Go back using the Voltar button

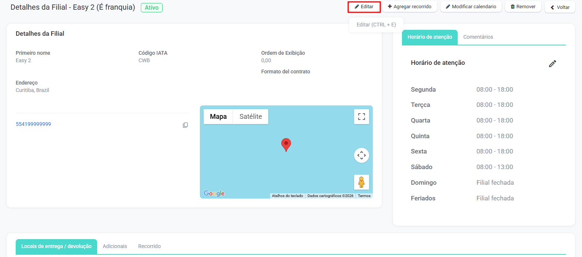(560, 7)
